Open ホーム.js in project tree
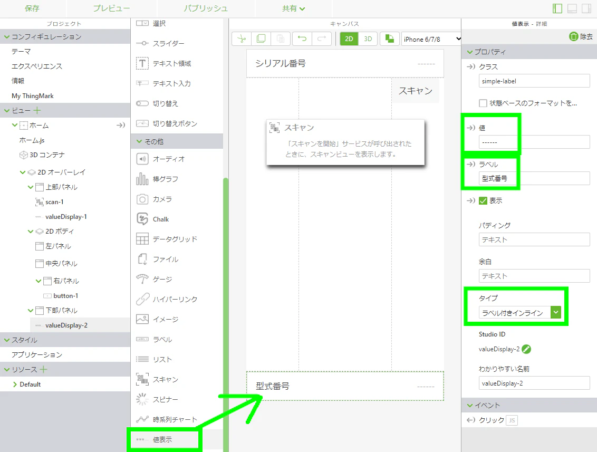The image size is (597, 452). point(32,140)
